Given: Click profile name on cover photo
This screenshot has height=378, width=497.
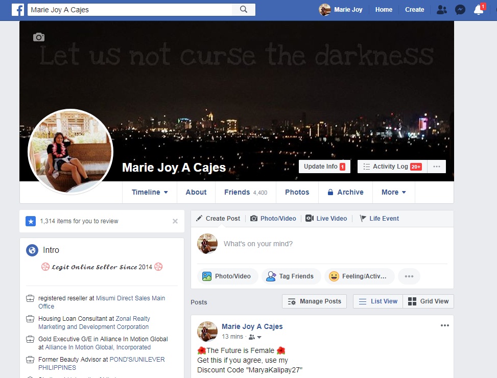Looking at the screenshot, I should [x=174, y=168].
